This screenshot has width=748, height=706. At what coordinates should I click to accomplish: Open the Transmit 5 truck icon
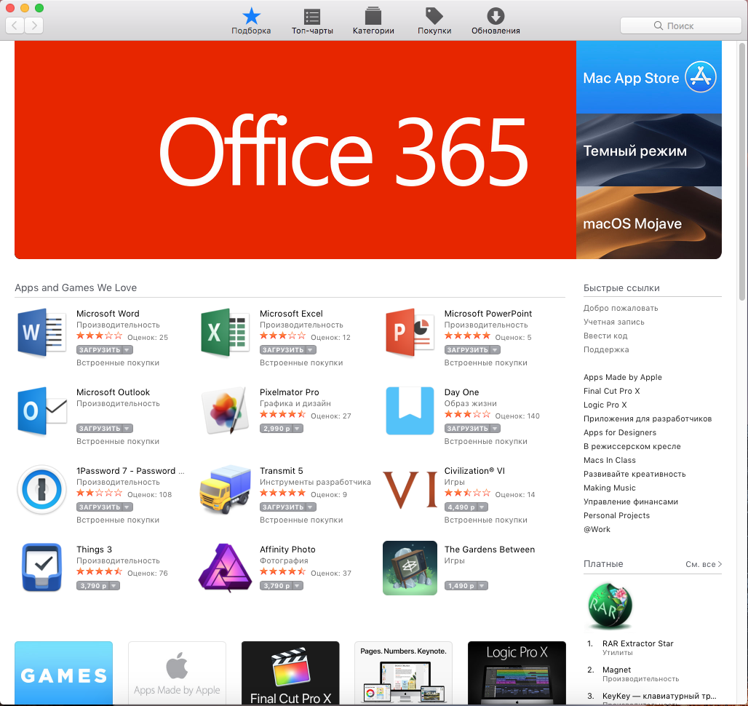pyautogui.click(x=225, y=489)
